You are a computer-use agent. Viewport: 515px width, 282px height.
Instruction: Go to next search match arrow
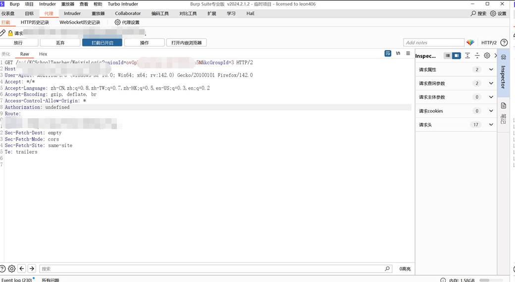pyautogui.click(x=32, y=269)
